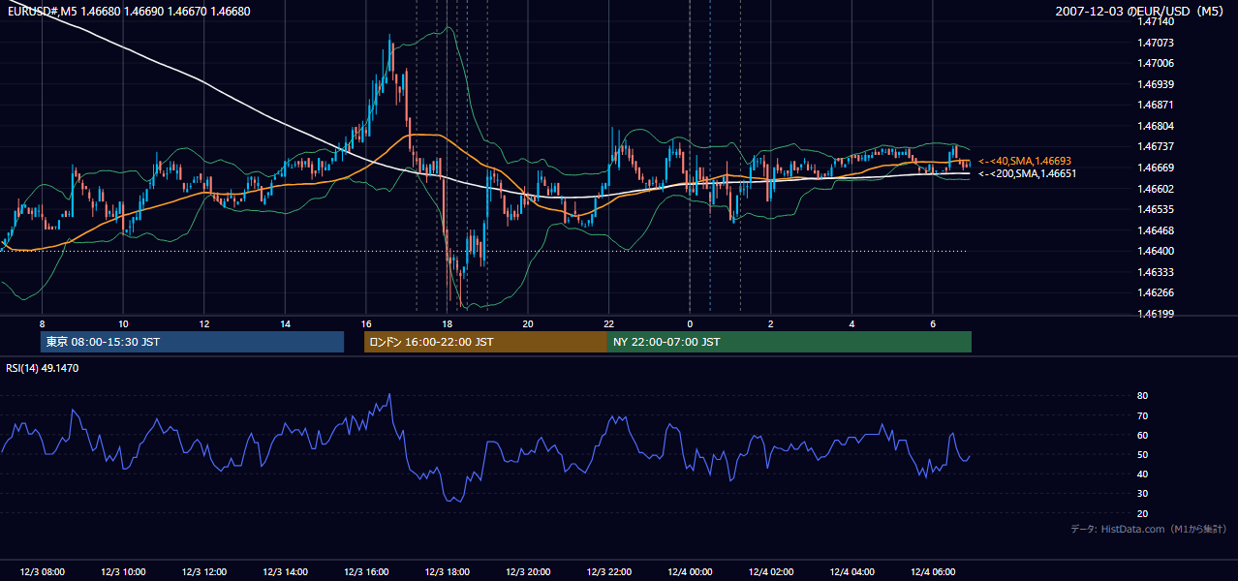
Task: Click price axis value 1.46199
Action: (1156, 314)
